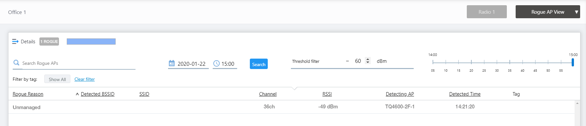Image resolution: width=586 pixels, height=126 pixels.
Task: Sort by Detecting AP column header
Action: click(x=400, y=94)
